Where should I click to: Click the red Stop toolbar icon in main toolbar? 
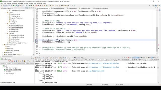(x=37, y=6)
